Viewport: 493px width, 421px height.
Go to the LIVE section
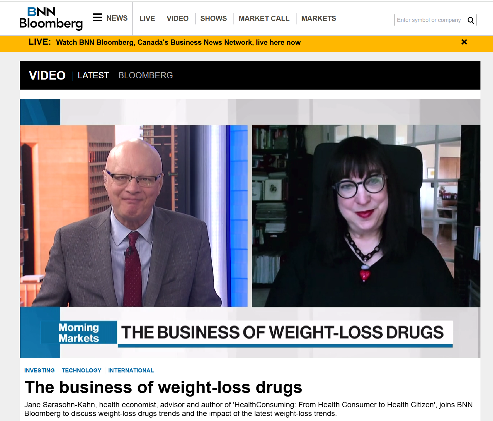click(x=147, y=18)
